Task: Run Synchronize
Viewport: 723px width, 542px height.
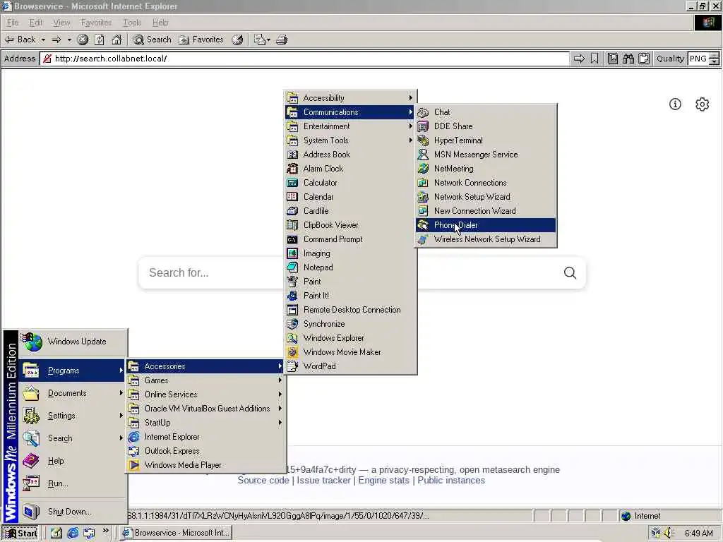Action: coord(350,324)
